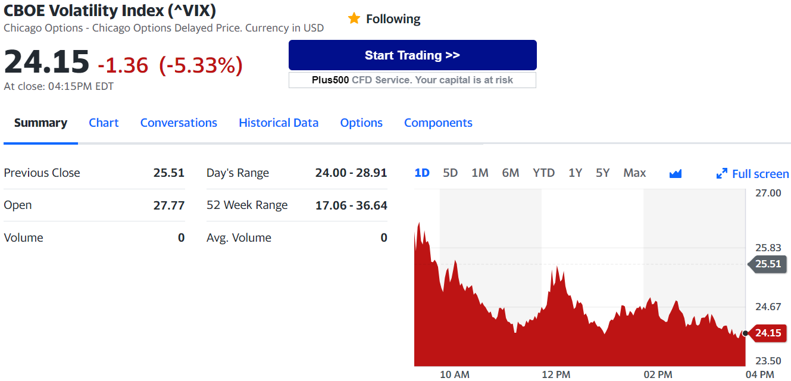The width and height of the screenshot is (791, 381).
Task: Open the Summary tab
Action: pos(40,123)
